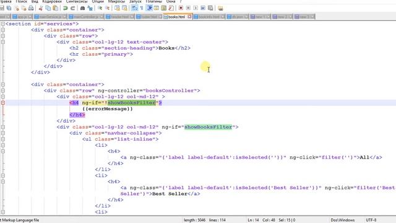
Task: Click the Save recorded macro icon
Action: coord(210,8)
